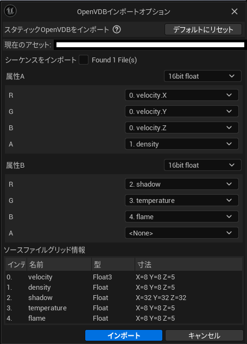Image resolution: width=247 pixels, height=344 pixels.
Task: Open the <None> alpha channel dropdown
Action: pyautogui.click(x=181, y=233)
